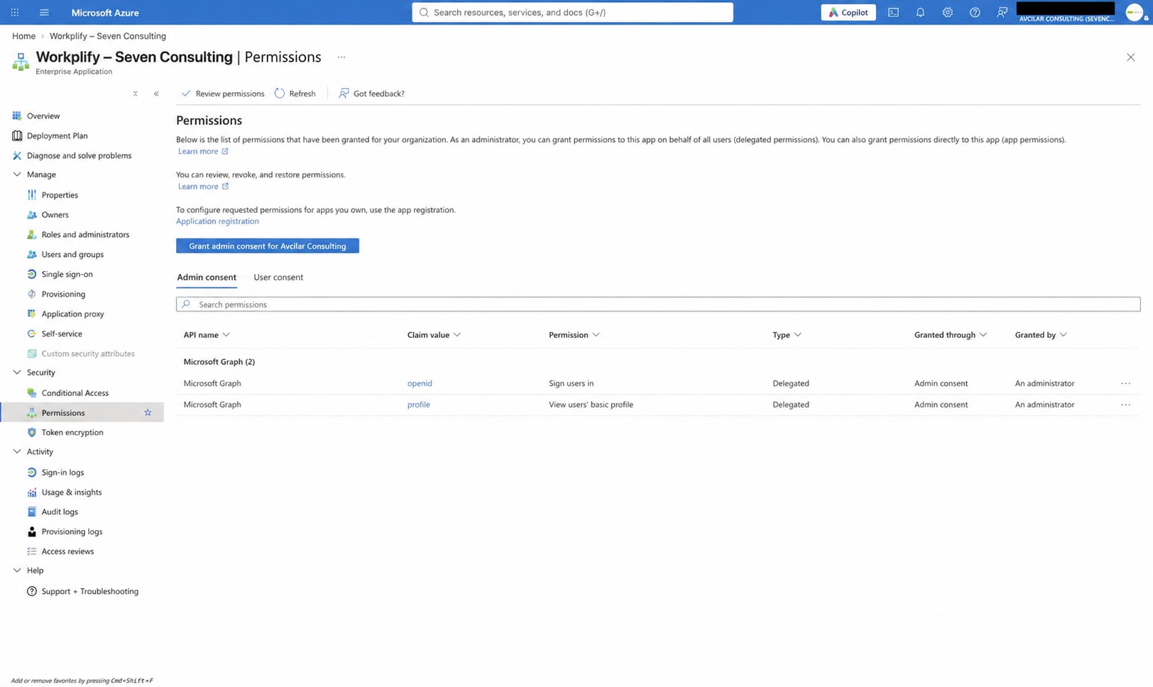Viewport: 1153px width, 687px height.
Task: Sort by Granted through column
Action: coord(950,335)
